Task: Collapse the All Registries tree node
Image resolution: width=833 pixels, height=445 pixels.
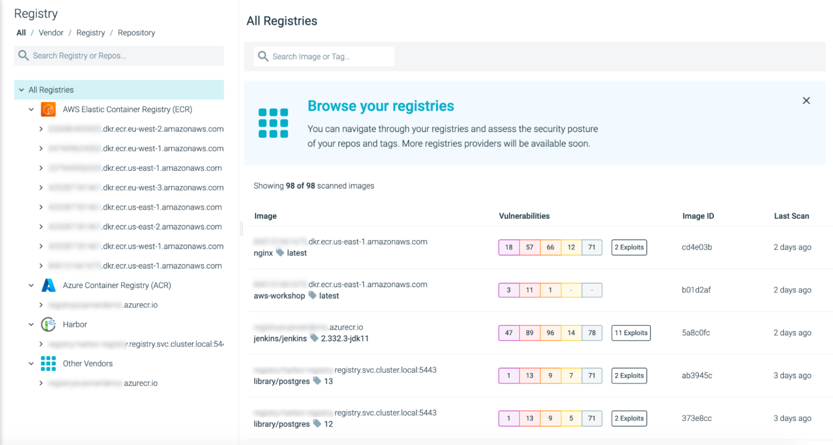Action: (x=21, y=89)
